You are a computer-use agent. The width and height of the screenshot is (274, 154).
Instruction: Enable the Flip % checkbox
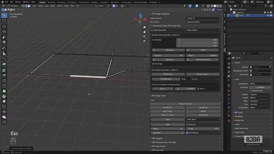[x=198, y=89]
